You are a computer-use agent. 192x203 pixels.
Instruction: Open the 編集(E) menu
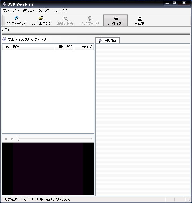tap(28, 10)
